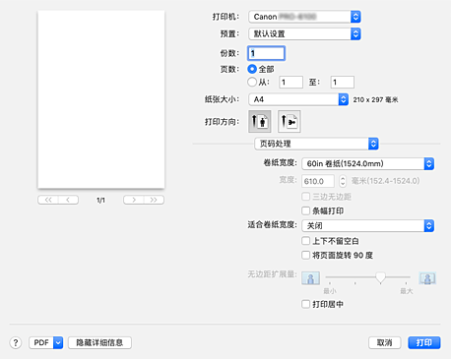Click maximum borderless extension icon
The height and width of the screenshot is (359, 451).
pyautogui.click(x=427, y=278)
